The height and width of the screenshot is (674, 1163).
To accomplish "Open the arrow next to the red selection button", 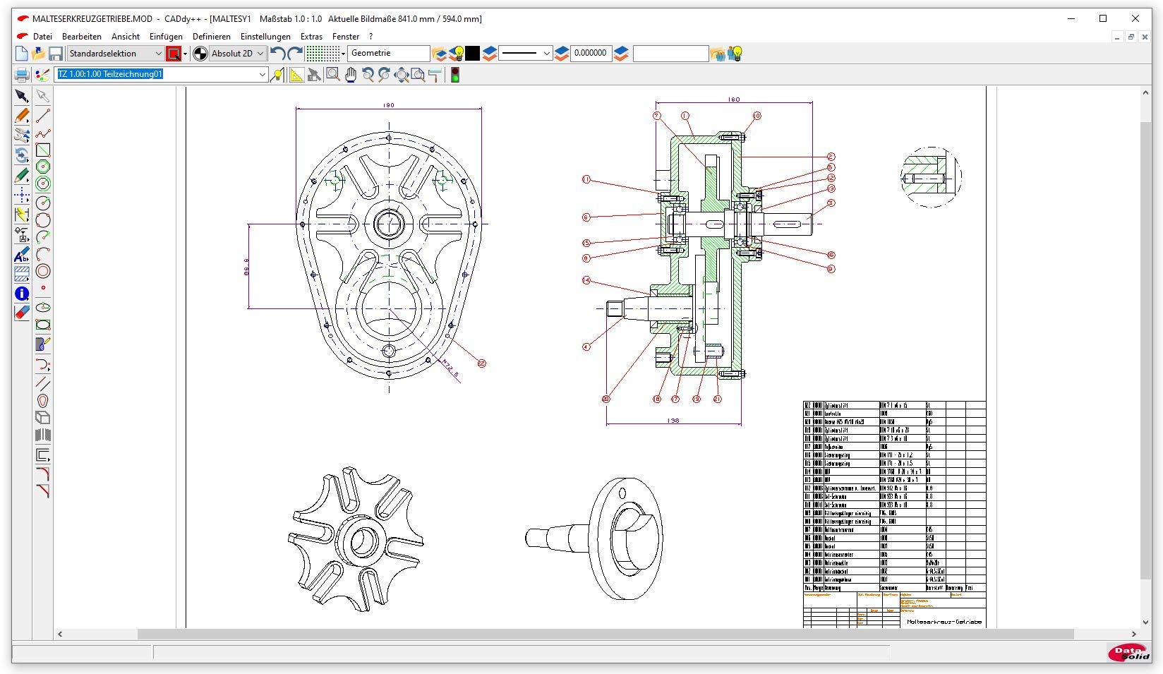I will pyautogui.click(x=186, y=54).
